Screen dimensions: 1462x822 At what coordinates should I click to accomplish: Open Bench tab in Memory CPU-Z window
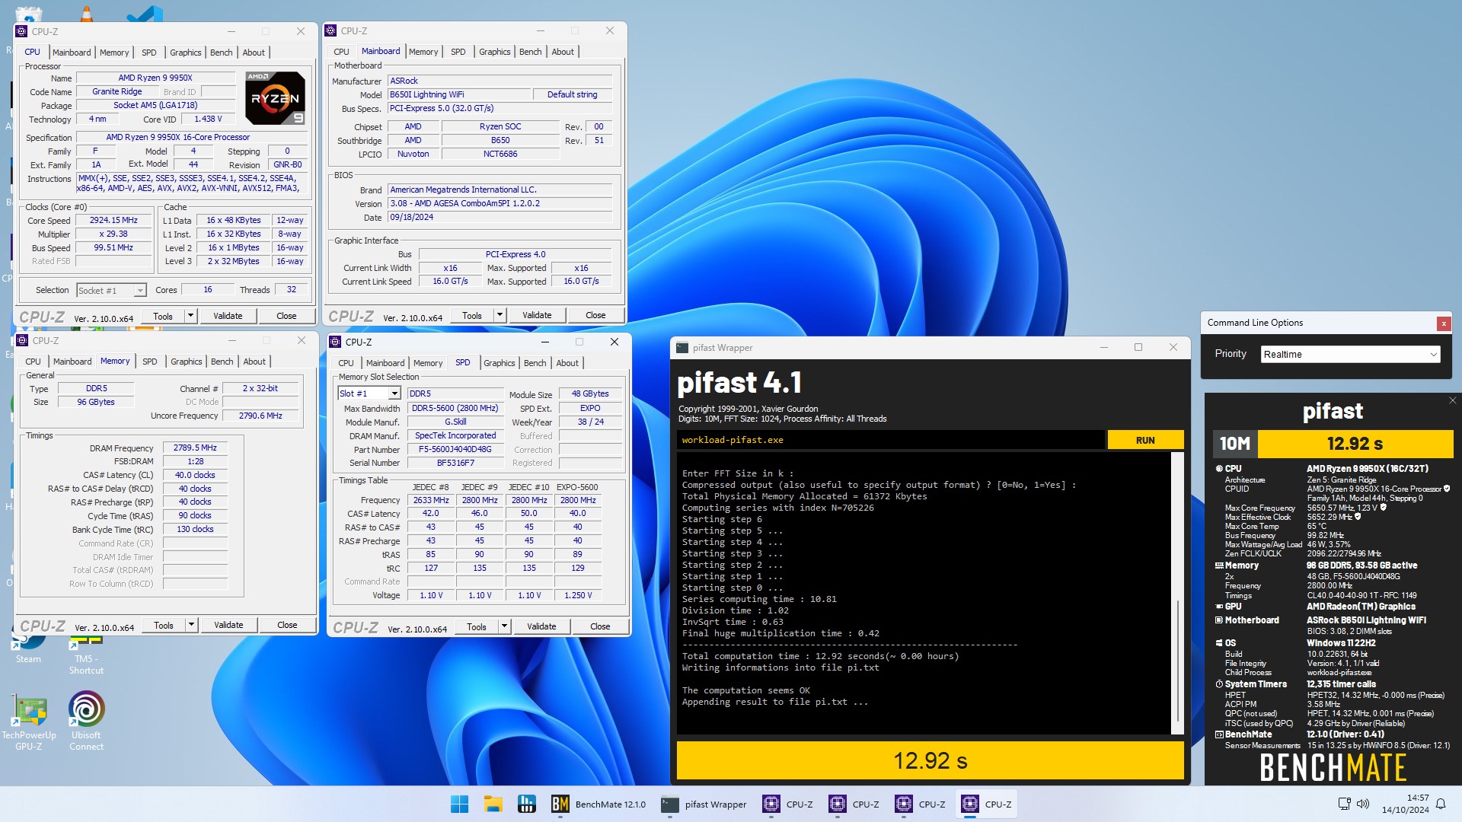(222, 362)
